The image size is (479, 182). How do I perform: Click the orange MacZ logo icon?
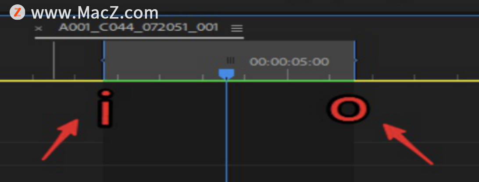17,13
